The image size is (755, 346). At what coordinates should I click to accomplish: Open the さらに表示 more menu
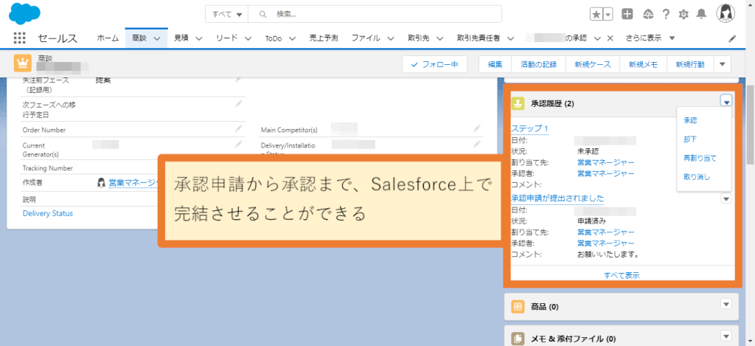coord(650,38)
